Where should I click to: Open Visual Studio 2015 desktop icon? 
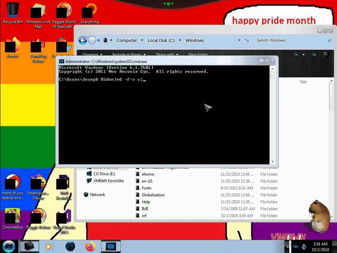pyautogui.click(x=64, y=222)
